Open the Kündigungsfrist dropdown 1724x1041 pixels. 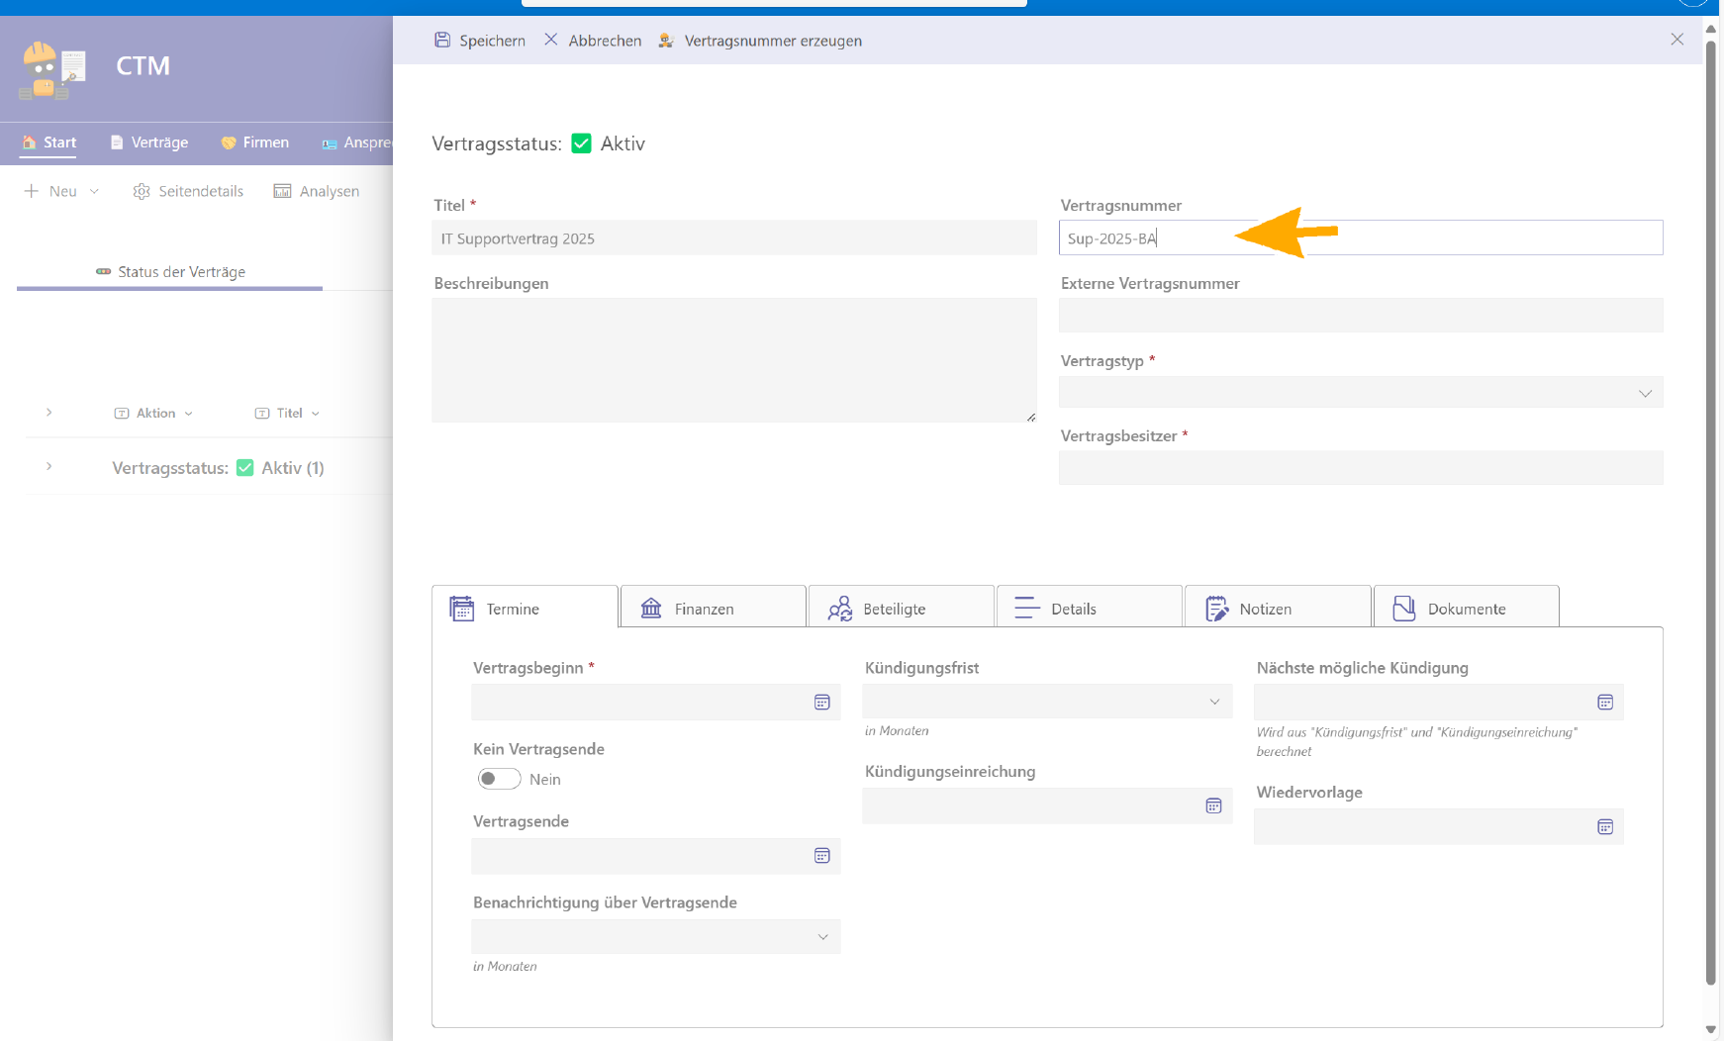point(1046,702)
